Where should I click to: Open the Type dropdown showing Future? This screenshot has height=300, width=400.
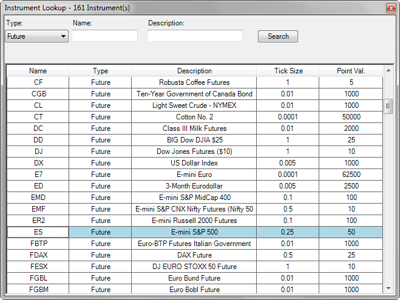tap(37, 36)
